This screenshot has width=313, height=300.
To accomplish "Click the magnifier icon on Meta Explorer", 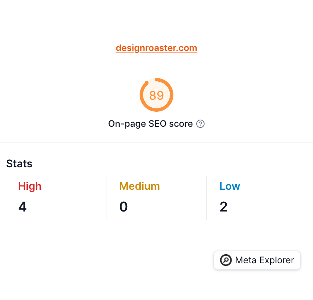I will pyautogui.click(x=226, y=260).
